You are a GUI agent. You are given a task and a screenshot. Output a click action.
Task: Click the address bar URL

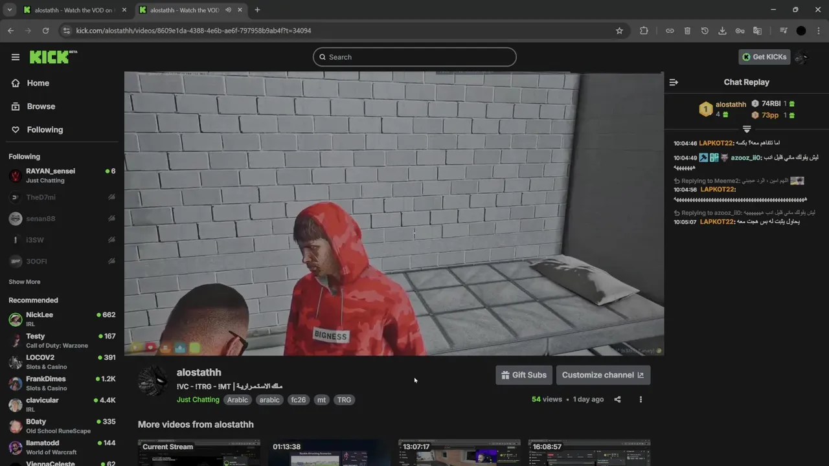[x=194, y=30]
